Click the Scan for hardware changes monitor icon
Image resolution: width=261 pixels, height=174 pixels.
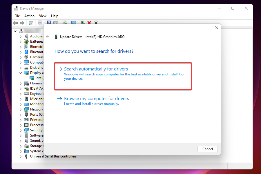[x=74, y=22]
